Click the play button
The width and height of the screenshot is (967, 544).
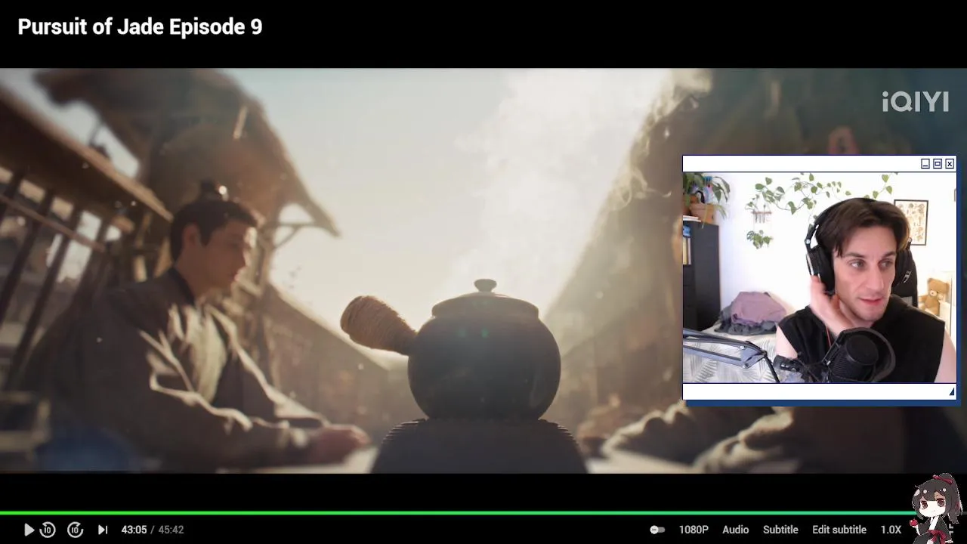pos(29,530)
